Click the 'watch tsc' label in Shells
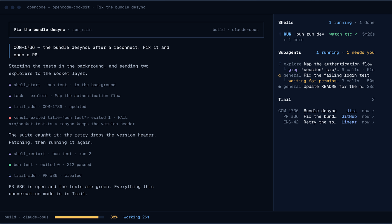392x224 pixels. (341, 34)
